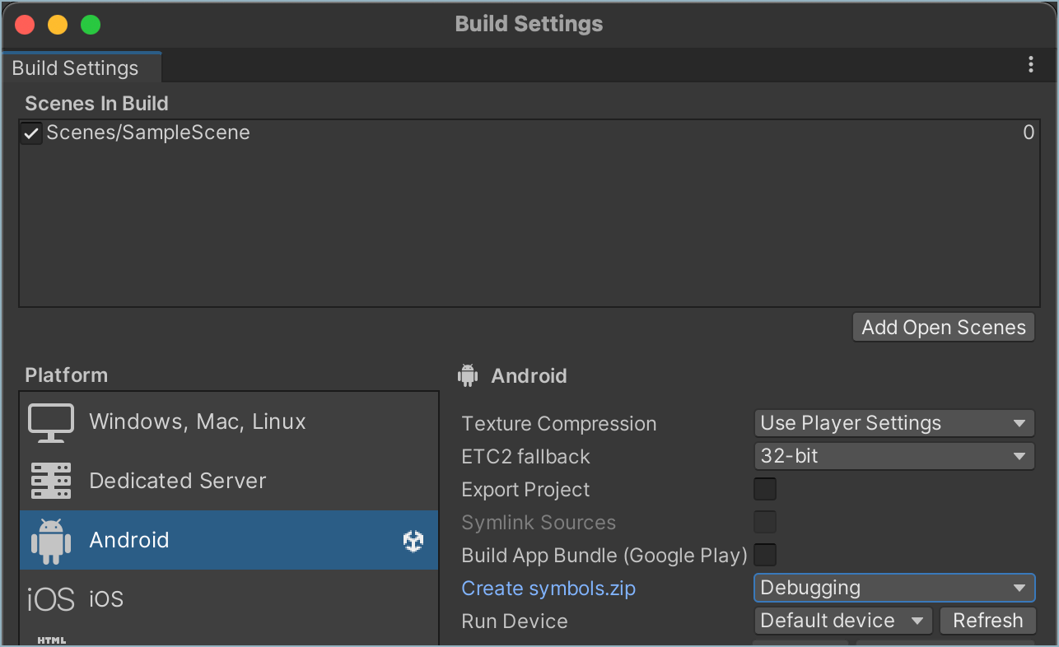Click the Android robot icon in Platform list
Screen dimensions: 1059x647
[x=51, y=540]
